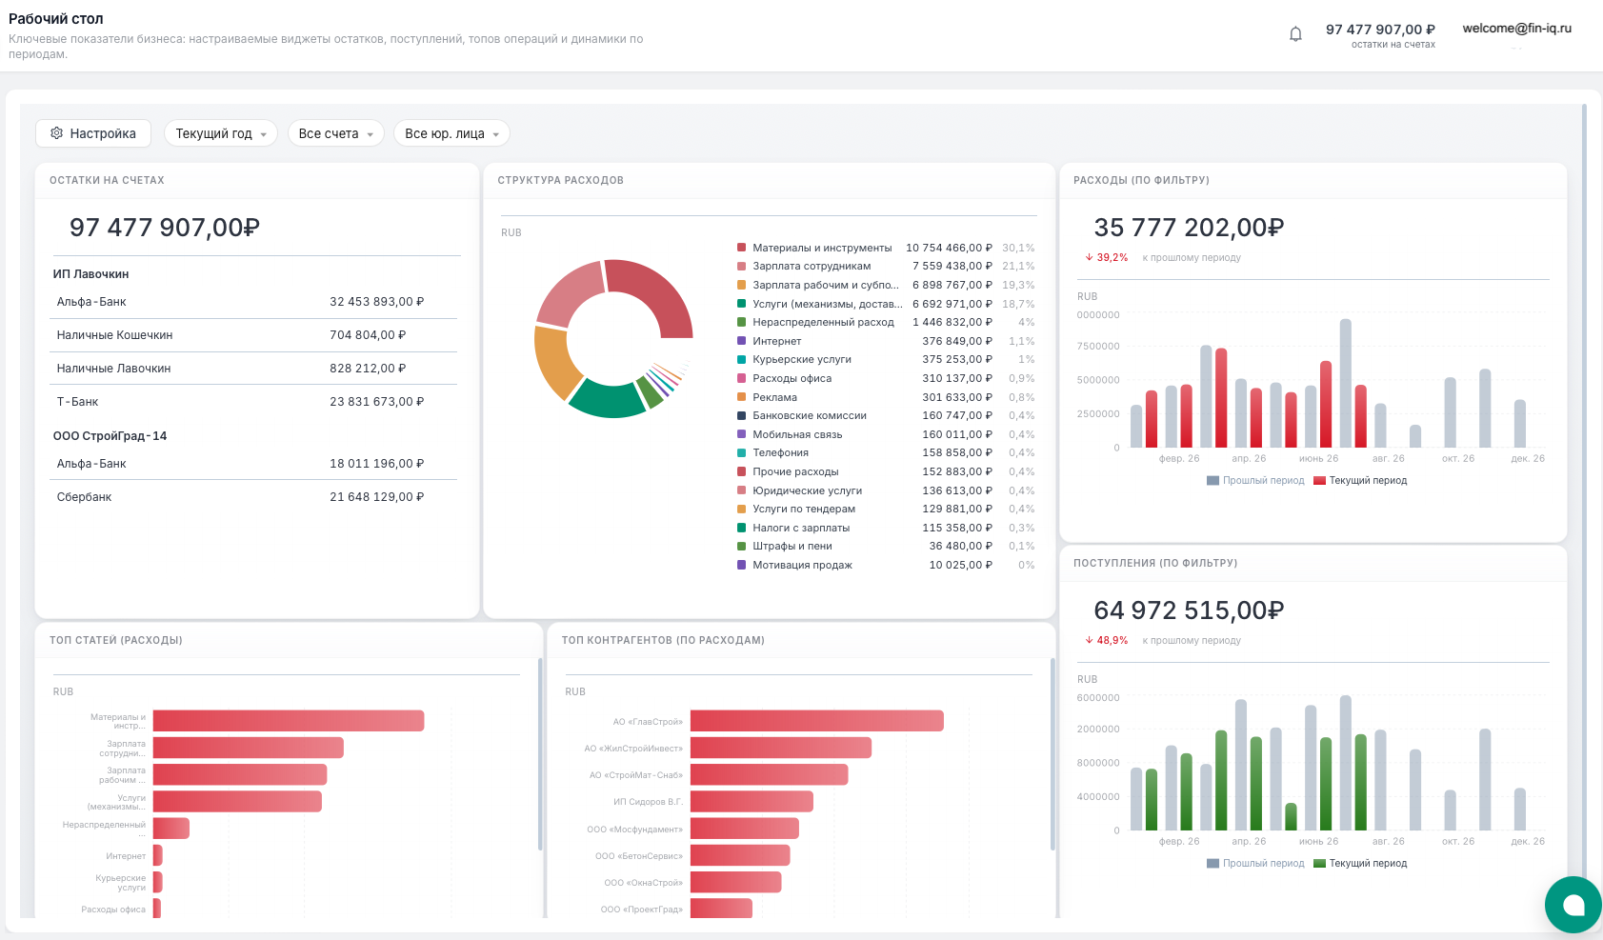Viewport: 1603px width, 940px height.
Task: Click the income total 64 972 515,00₽
Action: (x=1189, y=610)
